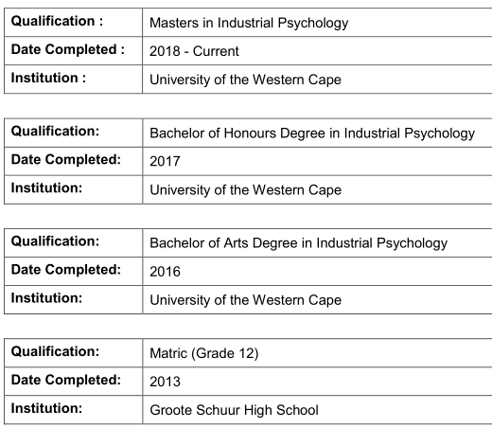Click 'Institution:' label beside Groote Schuur

pyautogui.click(x=46, y=408)
